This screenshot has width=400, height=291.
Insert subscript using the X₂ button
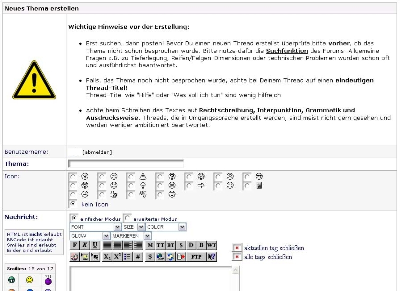pos(107,257)
